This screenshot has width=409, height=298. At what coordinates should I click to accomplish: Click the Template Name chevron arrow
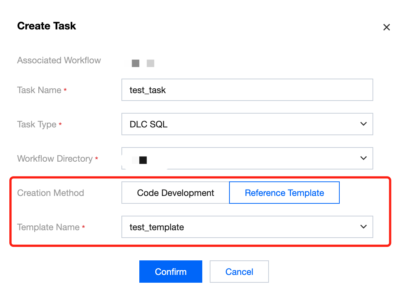(364, 227)
